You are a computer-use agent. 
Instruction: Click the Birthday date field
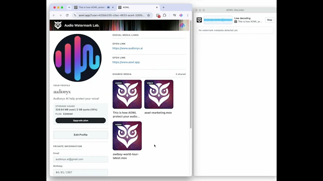80,173
